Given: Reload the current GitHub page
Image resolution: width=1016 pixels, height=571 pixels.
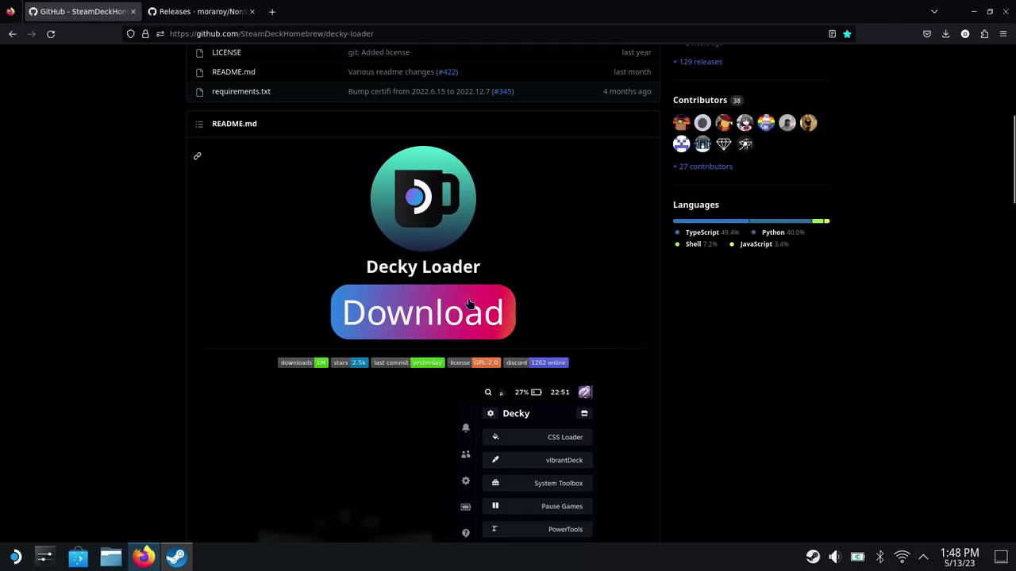Looking at the screenshot, I should [51, 34].
